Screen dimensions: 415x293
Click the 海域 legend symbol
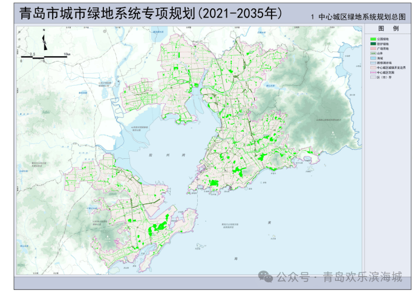click(x=373, y=59)
